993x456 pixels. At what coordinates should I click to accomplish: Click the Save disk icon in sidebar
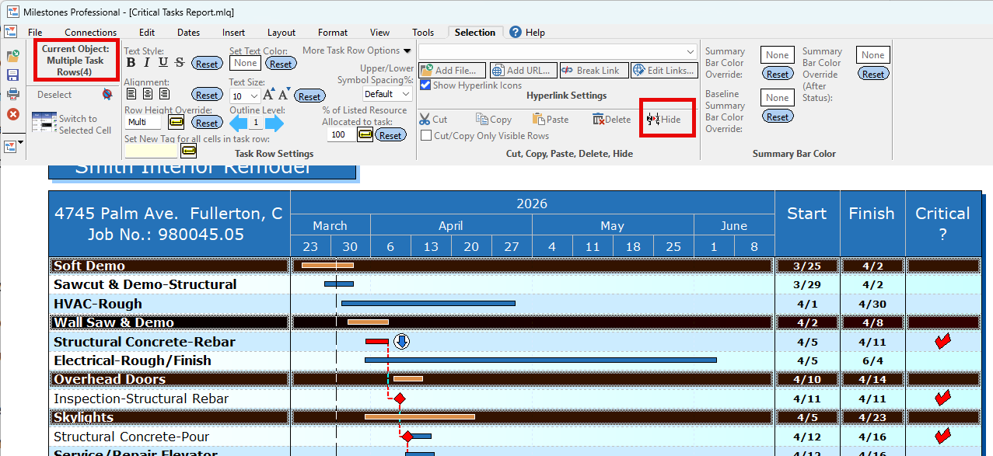click(x=12, y=75)
